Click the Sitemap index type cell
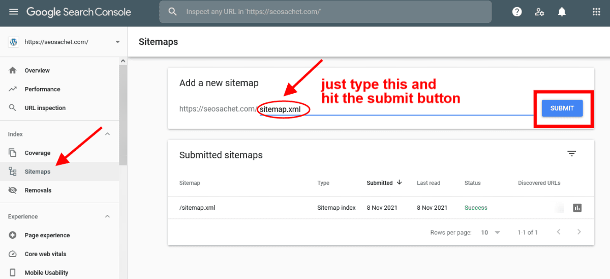The width and height of the screenshot is (610, 279). pos(337,208)
